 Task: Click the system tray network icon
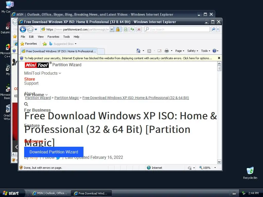pos(244,193)
